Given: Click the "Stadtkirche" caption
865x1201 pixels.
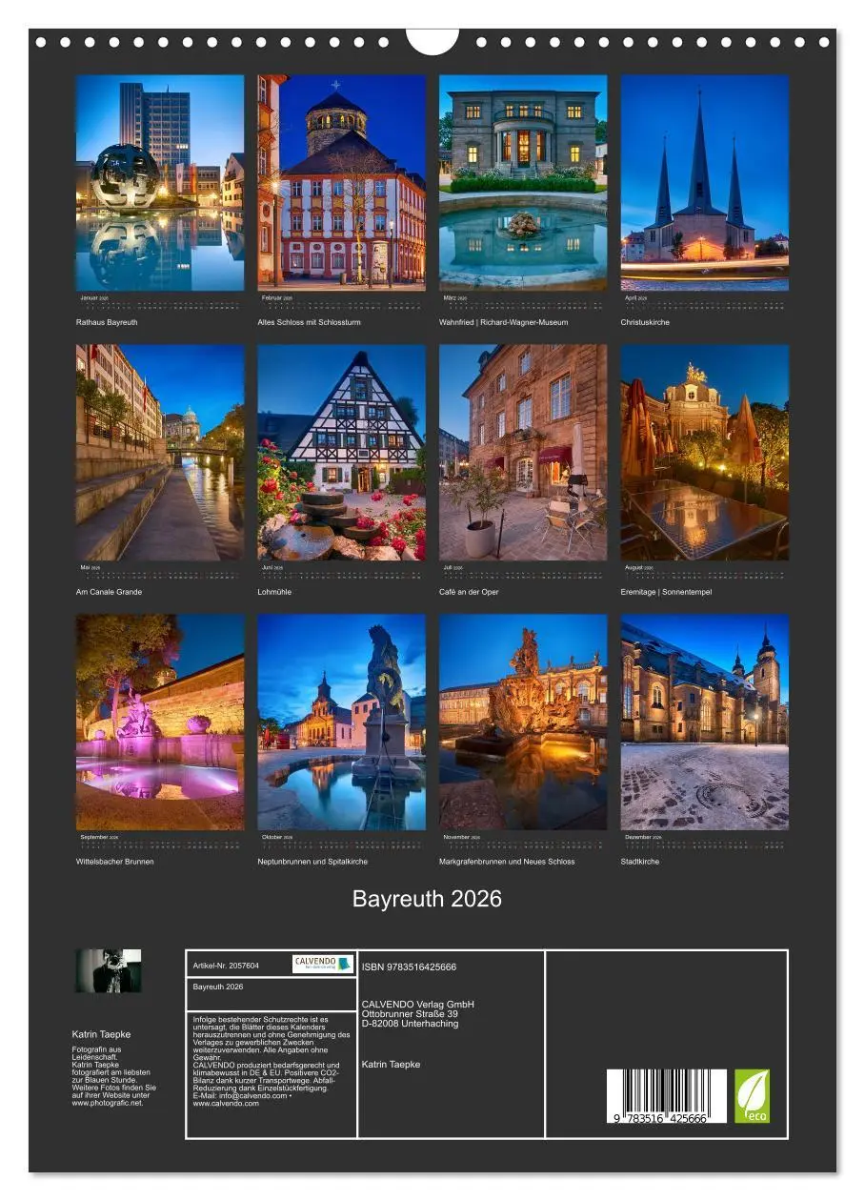Looking at the screenshot, I should [640, 862].
